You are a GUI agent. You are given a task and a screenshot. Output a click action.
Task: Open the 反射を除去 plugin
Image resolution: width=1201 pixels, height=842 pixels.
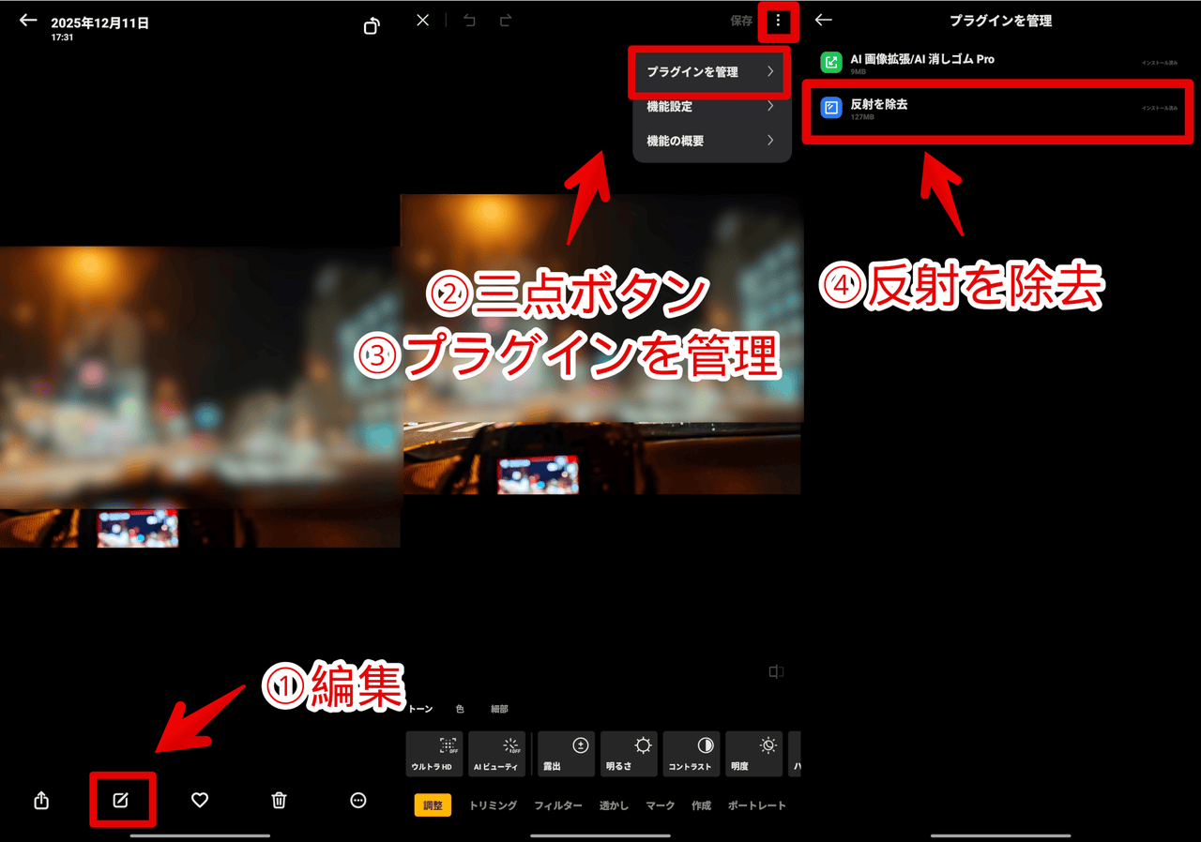tap(997, 111)
